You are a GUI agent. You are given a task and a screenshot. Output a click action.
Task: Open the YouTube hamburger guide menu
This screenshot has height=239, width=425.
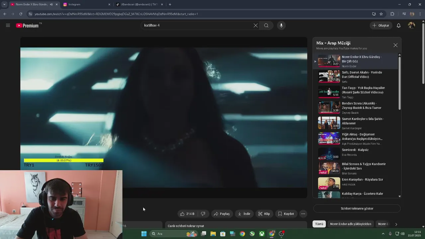click(8, 25)
